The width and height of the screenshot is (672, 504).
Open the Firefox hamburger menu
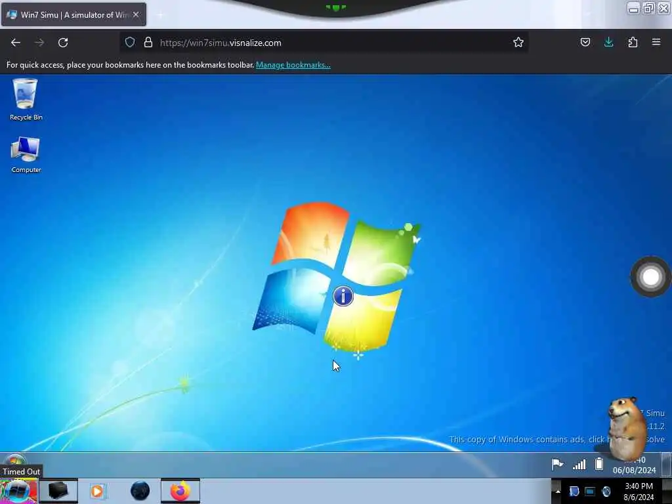point(656,43)
